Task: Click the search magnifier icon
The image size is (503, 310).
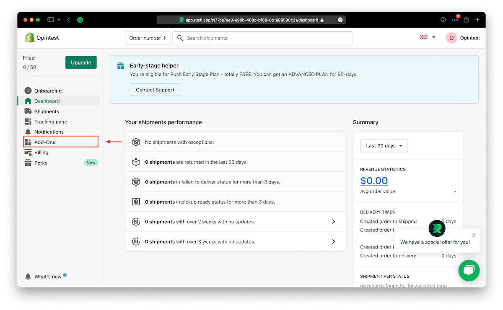Action: 180,38
